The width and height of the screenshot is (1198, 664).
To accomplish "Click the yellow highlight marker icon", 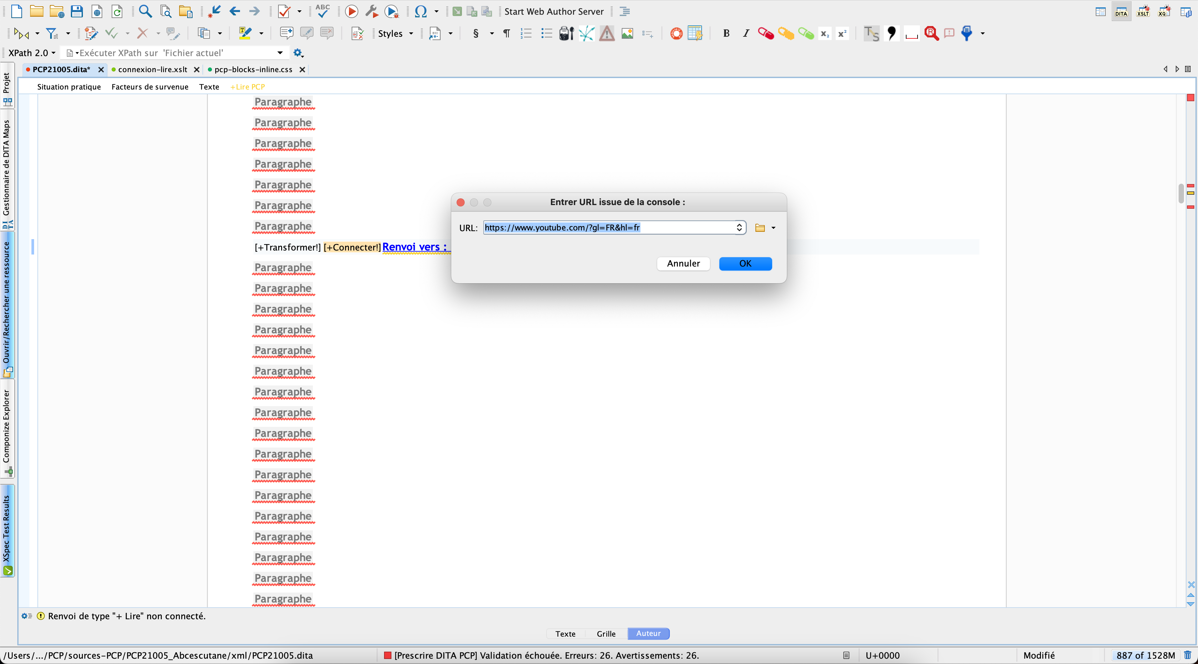I will pos(245,33).
